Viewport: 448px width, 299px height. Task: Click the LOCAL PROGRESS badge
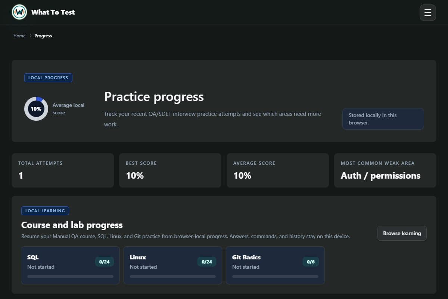(x=48, y=78)
